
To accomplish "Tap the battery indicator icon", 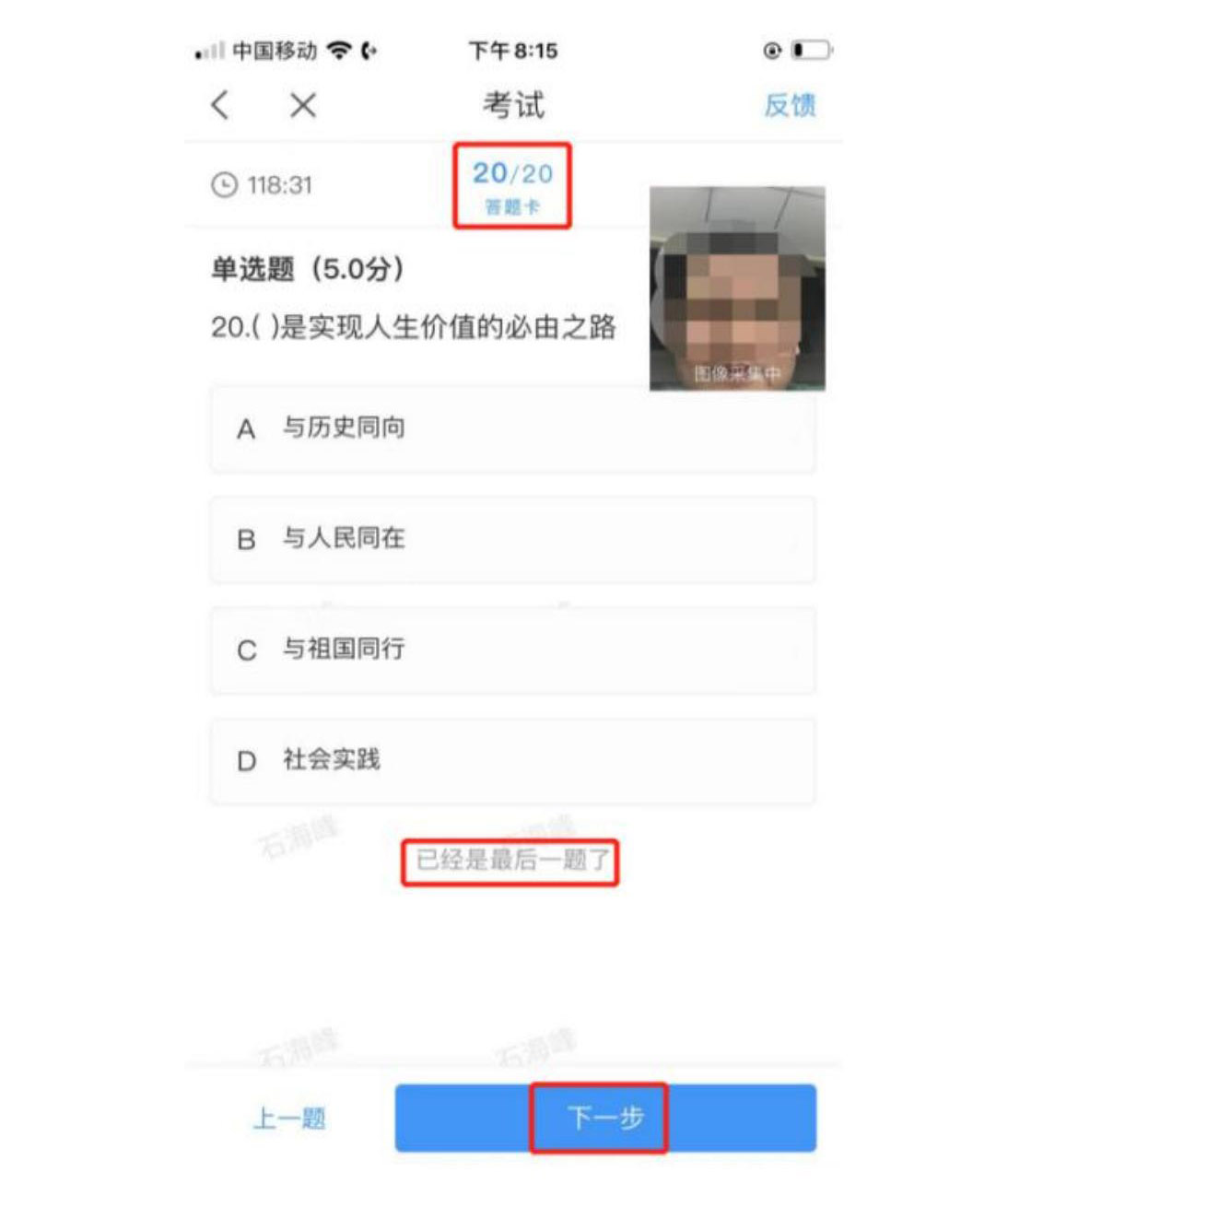I will pyautogui.click(x=812, y=50).
